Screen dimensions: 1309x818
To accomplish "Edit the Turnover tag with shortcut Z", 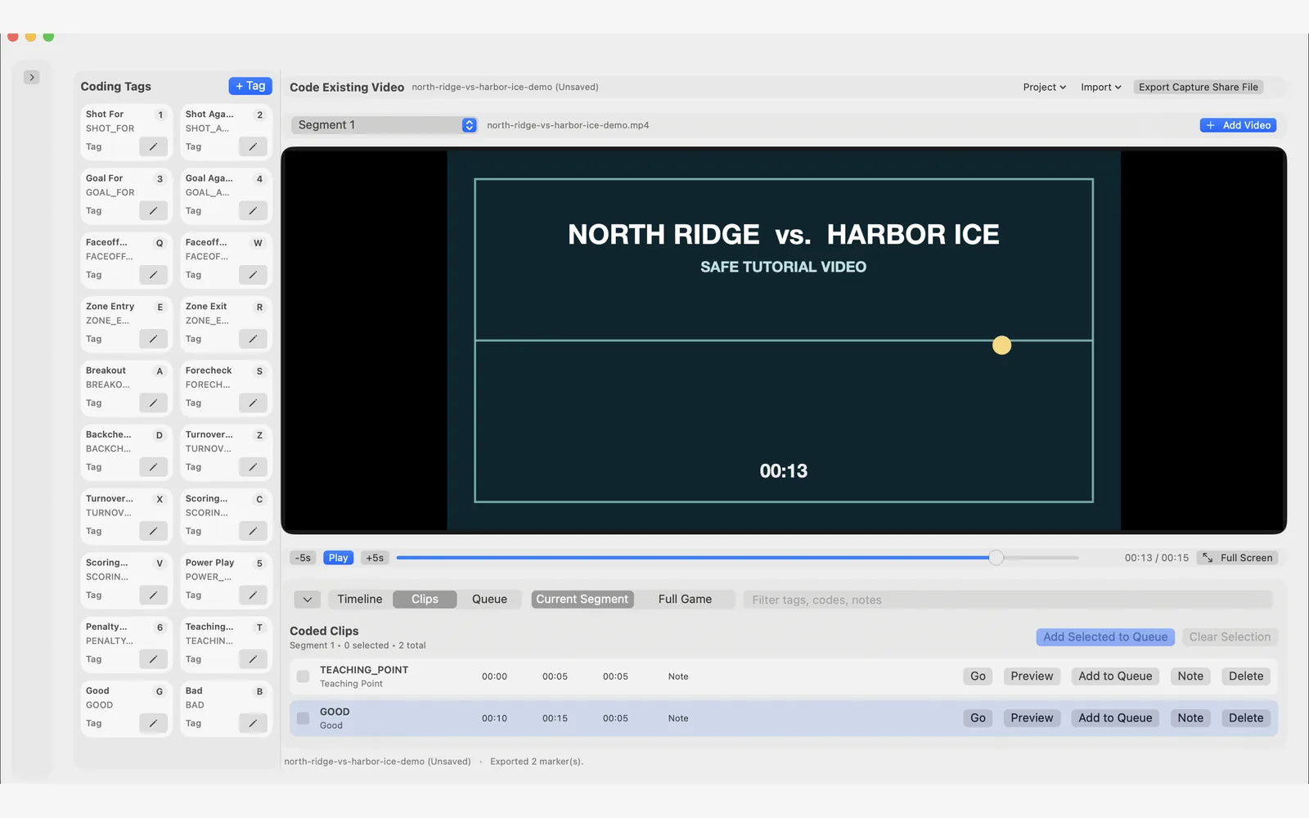I will point(253,467).
